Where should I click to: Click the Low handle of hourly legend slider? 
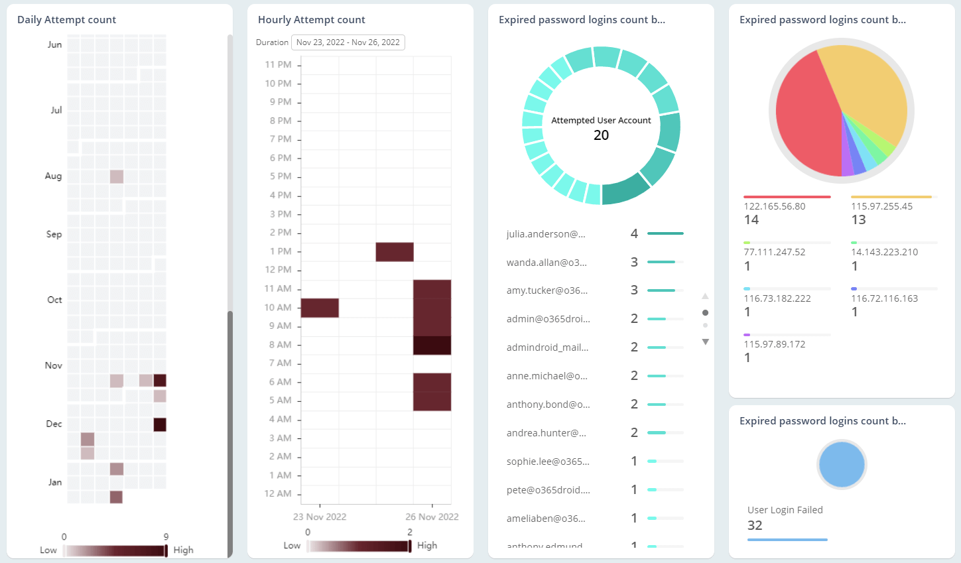pos(308,546)
